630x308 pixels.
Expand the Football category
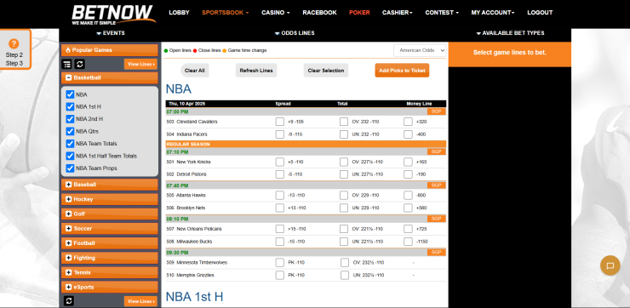click(x=110, y=243)
